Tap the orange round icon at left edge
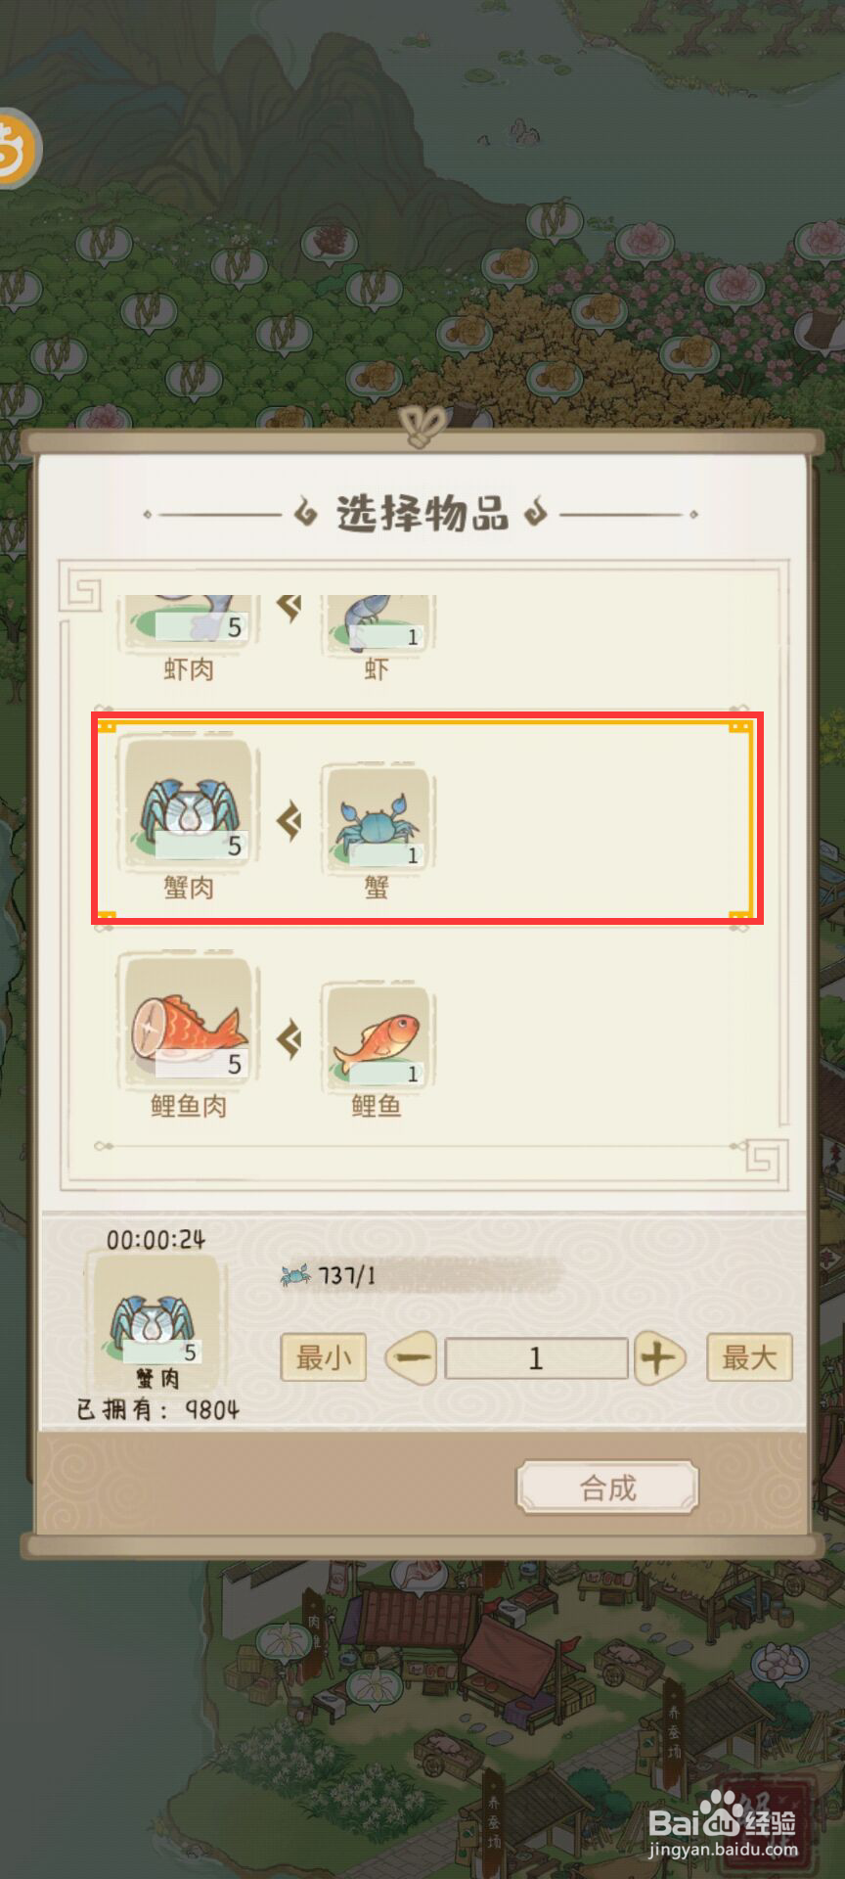 (x=16, y=149)
